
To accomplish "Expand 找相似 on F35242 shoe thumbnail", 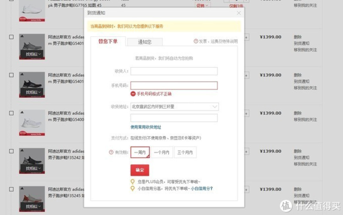I will 32,168.
